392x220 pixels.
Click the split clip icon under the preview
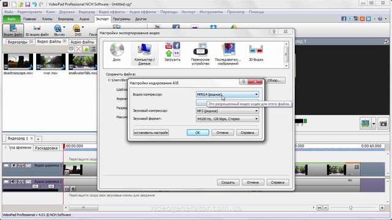coord(365,123)
